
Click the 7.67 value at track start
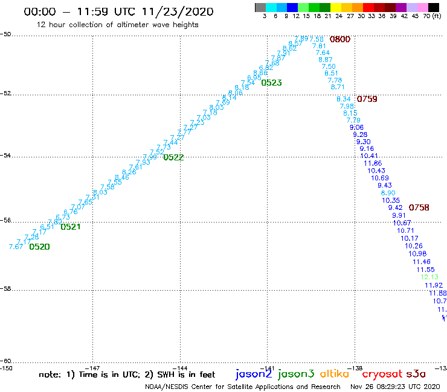coord(16,247)
